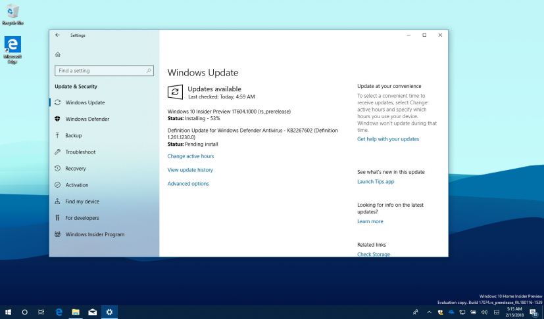Screen dimensions: 544x319
Task: Open Advanced options link
Action: [188, 184]
